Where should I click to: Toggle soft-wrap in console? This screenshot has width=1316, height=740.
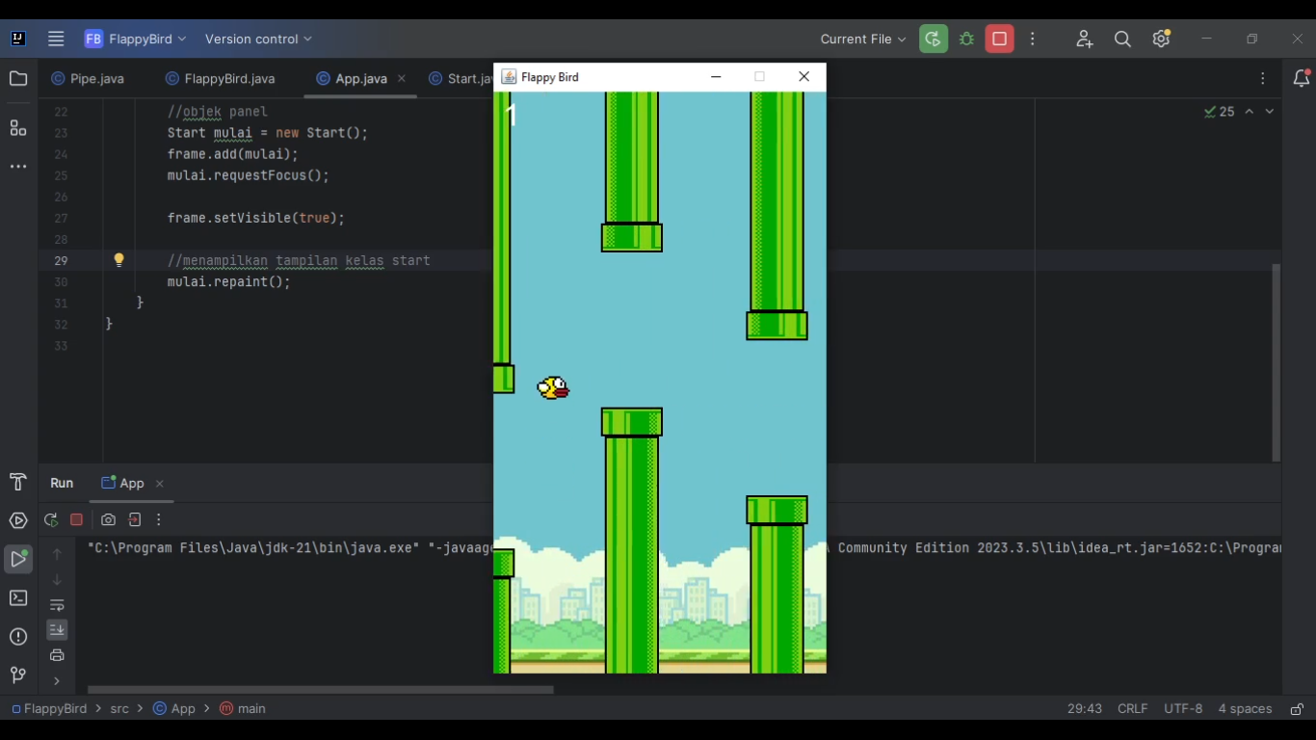pos(57,605)
